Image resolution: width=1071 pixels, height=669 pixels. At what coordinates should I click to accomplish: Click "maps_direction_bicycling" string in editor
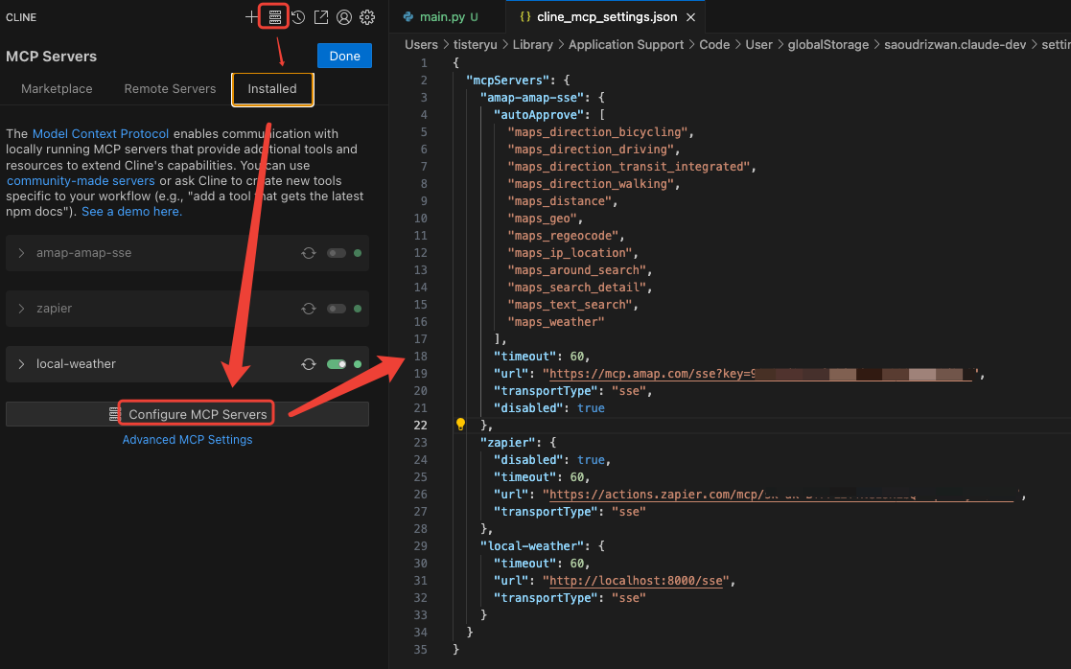(597, 131)
